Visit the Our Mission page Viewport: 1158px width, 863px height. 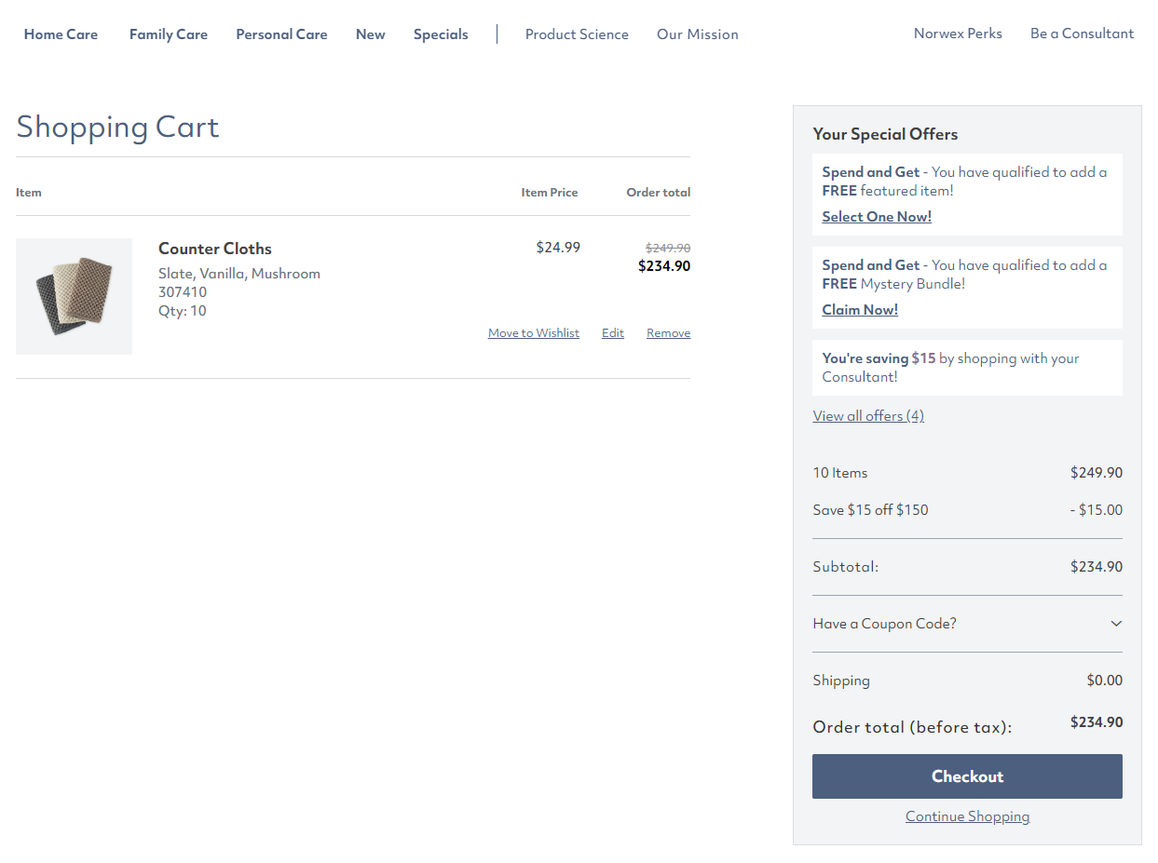tap(698, 34)
